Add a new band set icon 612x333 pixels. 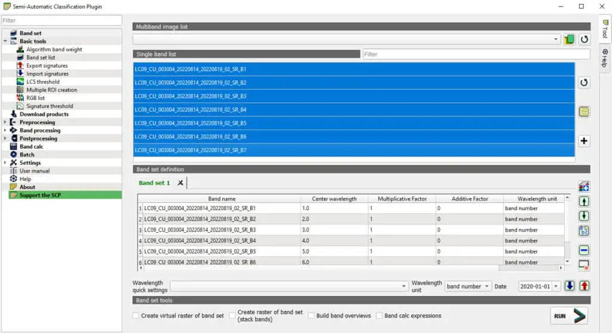click(584, 187)
